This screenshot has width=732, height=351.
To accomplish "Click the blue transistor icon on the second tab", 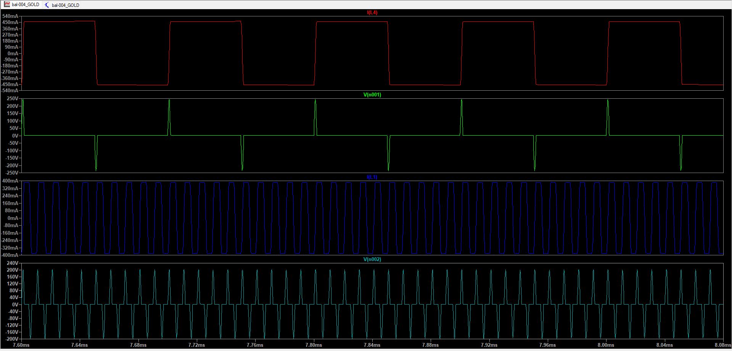I will 47,5.
